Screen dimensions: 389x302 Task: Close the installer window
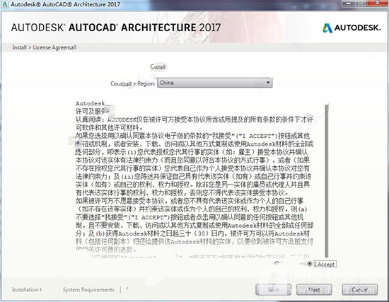pyautogui.click(x=378, y=3)
